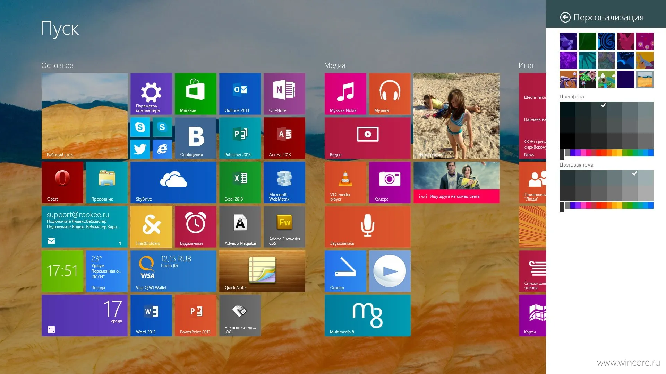Select the Основное group heading

[57, 65]
